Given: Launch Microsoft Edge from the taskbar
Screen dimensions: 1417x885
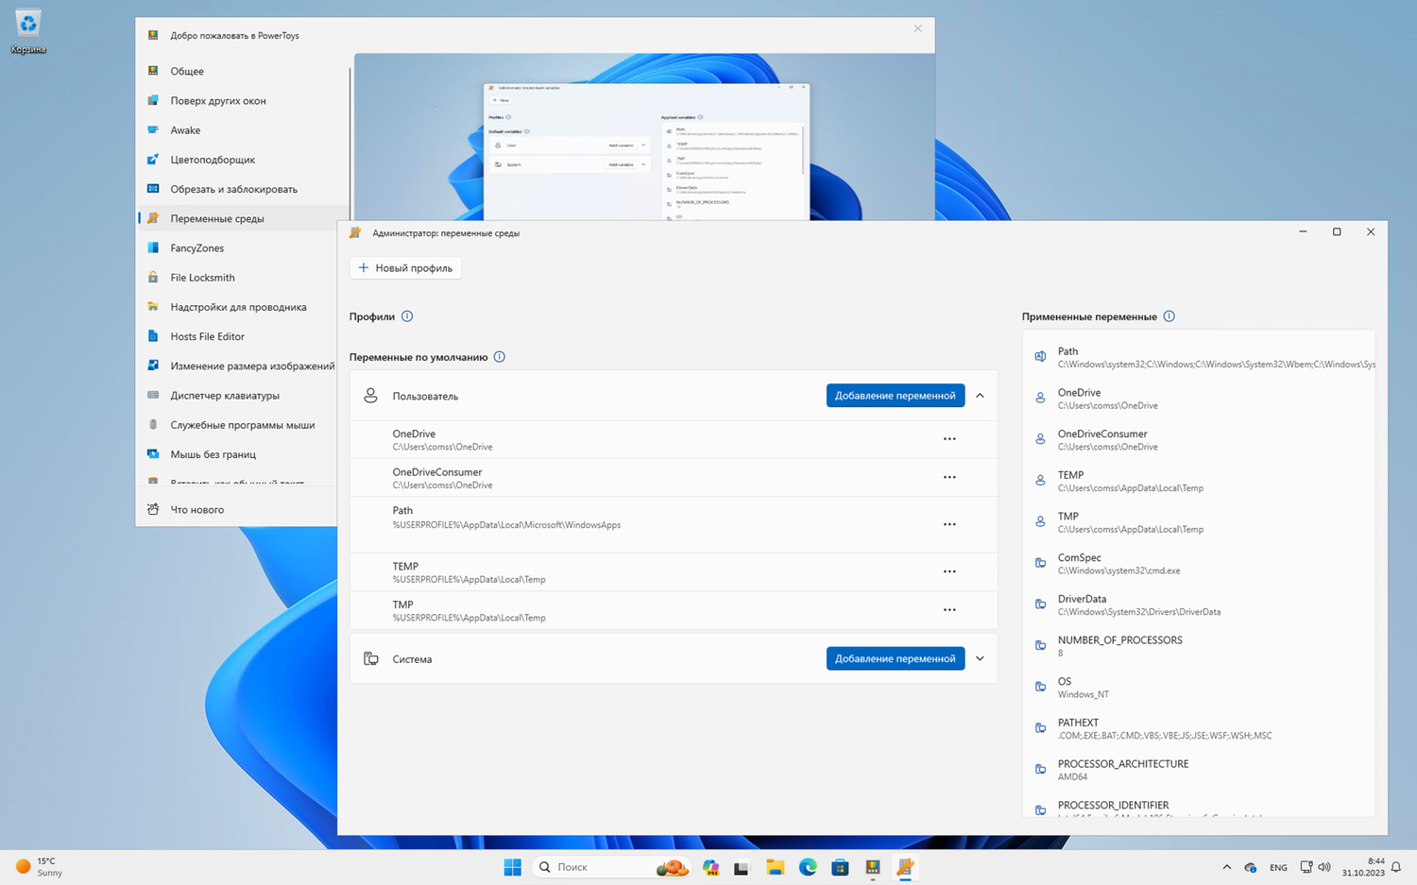Looking at the screenshot, I should tap(808, 867).
